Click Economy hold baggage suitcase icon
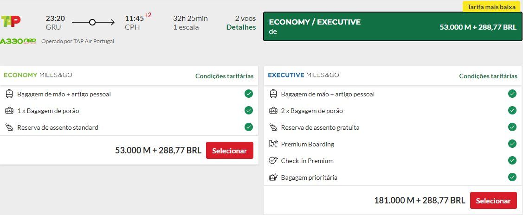Screen dimensions: 523x215 pos(9,111)
